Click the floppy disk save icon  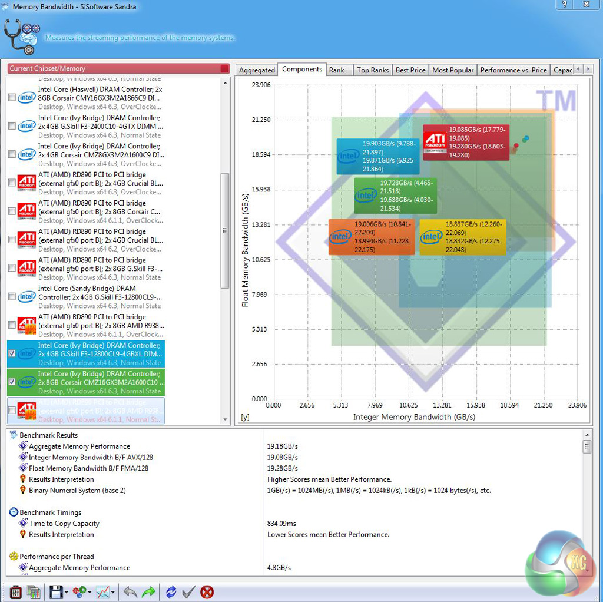[56, 592]
